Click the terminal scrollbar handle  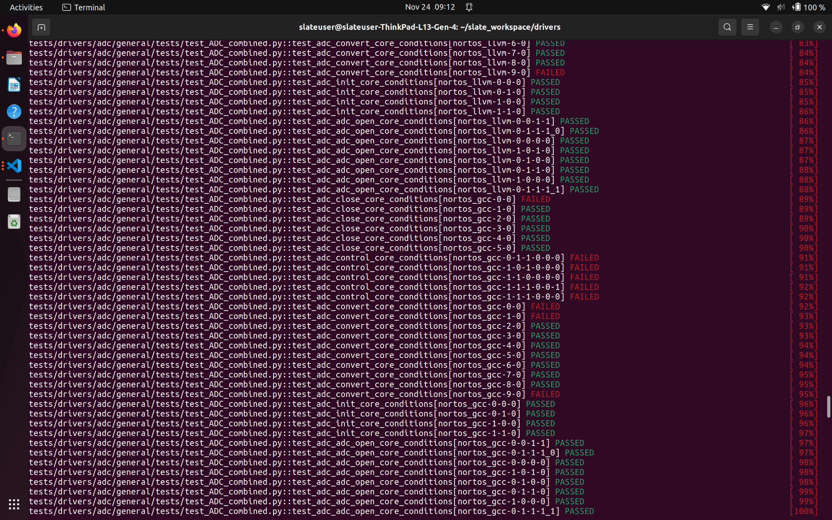coord(828,406)
